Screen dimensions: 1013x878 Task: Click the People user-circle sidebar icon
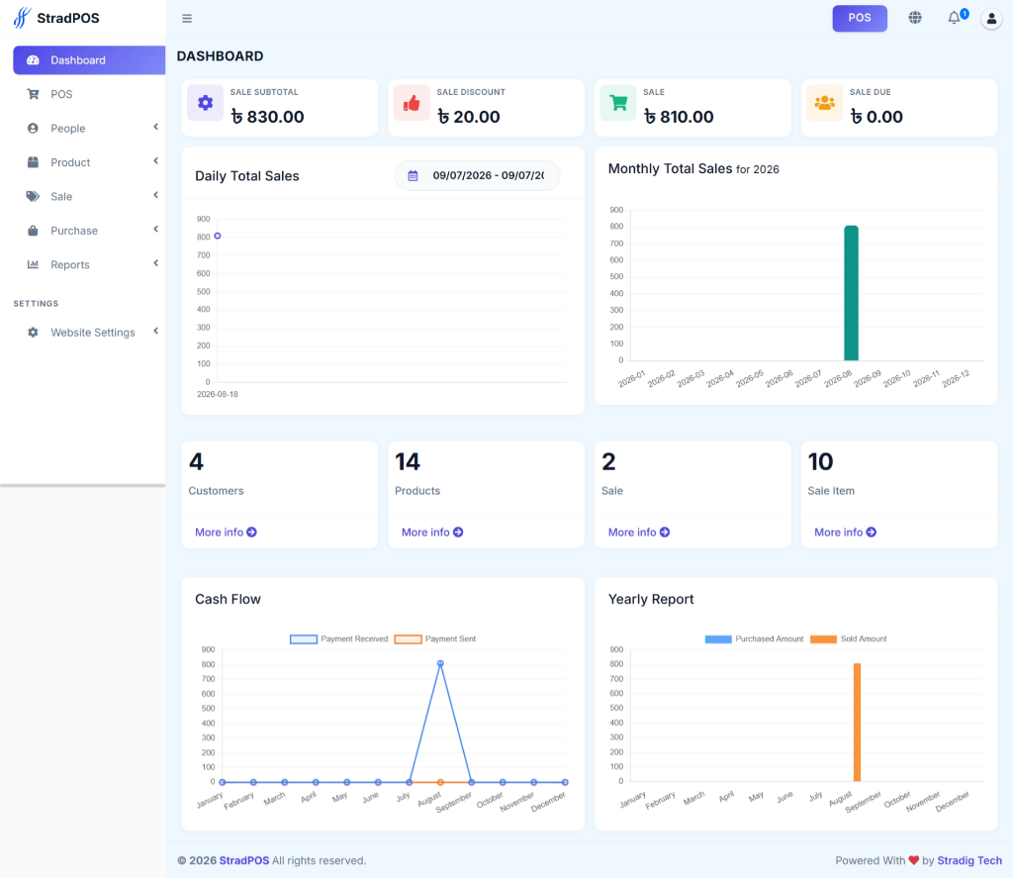[33, 128]
